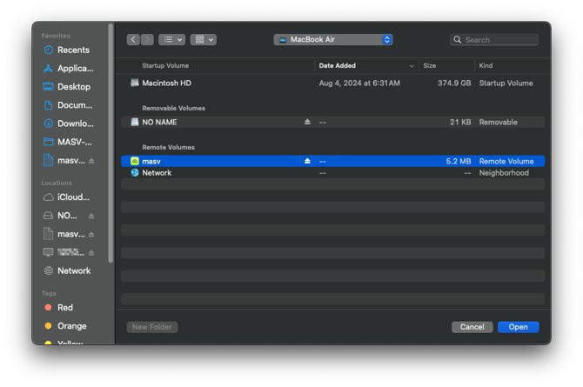Click the Macintosh HD drive icon

[x=135, y=83]
